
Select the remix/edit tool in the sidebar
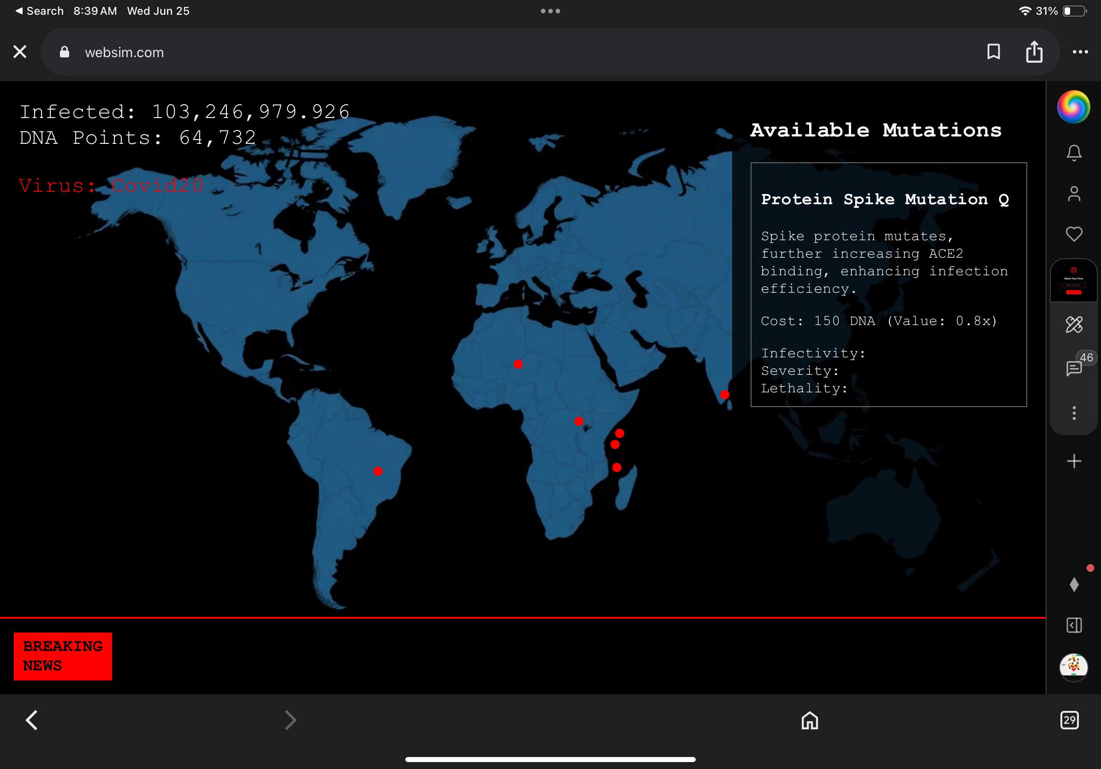pos(1074,325)
